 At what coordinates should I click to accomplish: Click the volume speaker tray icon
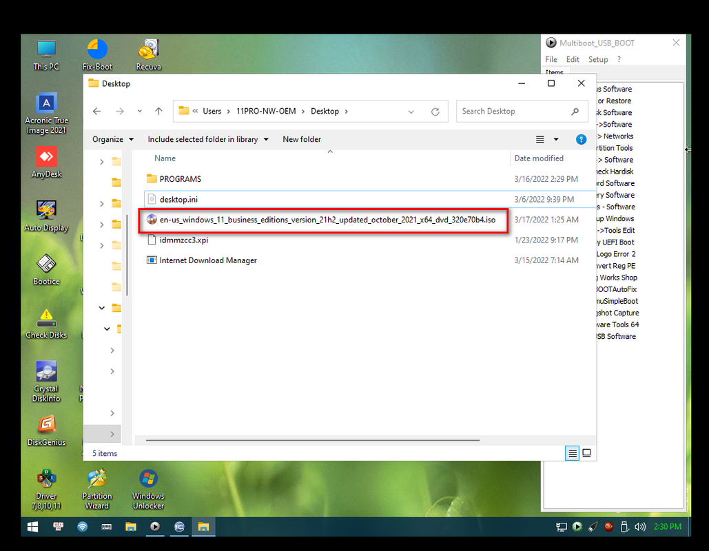(640, 527)
